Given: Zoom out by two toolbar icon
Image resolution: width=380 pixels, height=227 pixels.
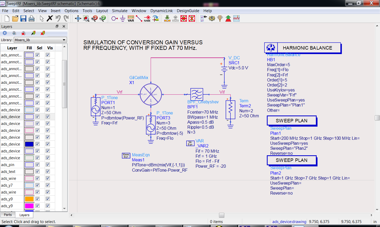Looking at the screenshot, I should (x=103, y=18).
